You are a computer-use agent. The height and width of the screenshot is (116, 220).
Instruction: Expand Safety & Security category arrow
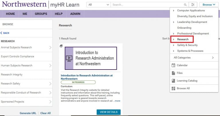click(x=174, y=45)
